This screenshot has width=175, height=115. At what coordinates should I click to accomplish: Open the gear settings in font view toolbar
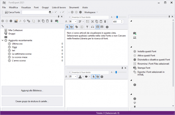pyautogui.click(x=107, y=27)
